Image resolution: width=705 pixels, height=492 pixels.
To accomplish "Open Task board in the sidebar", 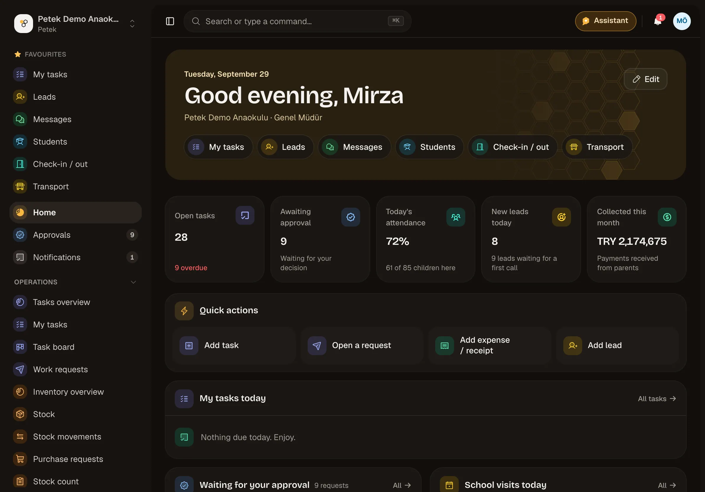I will [76, 347].
